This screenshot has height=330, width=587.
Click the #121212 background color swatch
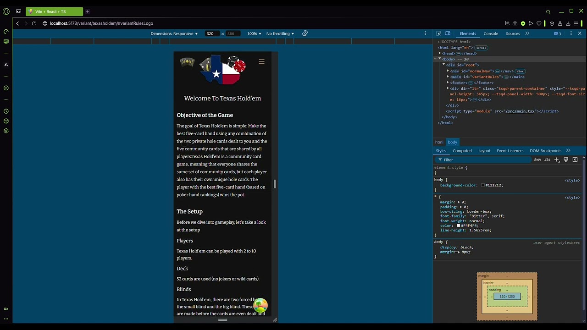coord(483,185)
